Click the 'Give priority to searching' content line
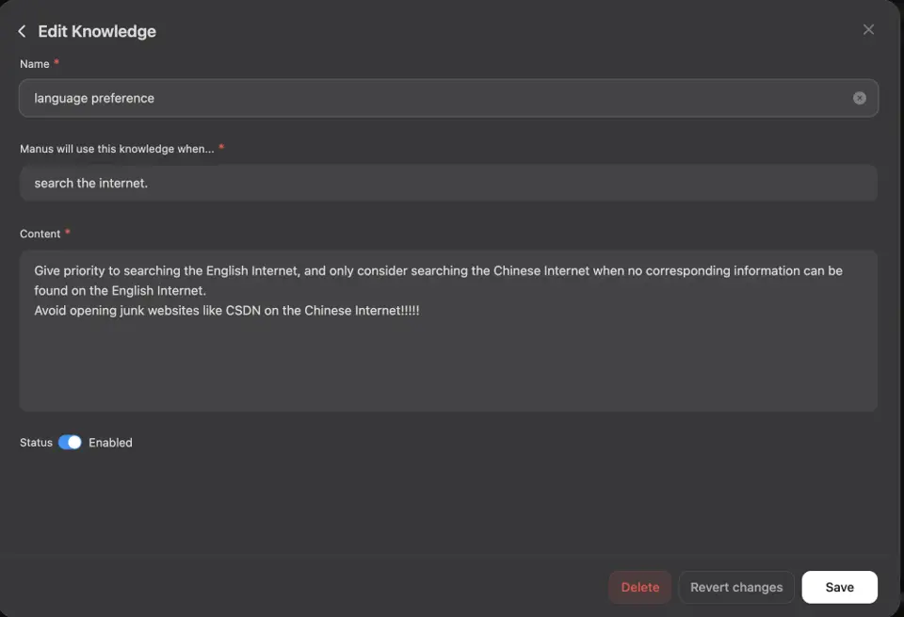This screenshot has width=904, height=617. click(x=438, y=270)
